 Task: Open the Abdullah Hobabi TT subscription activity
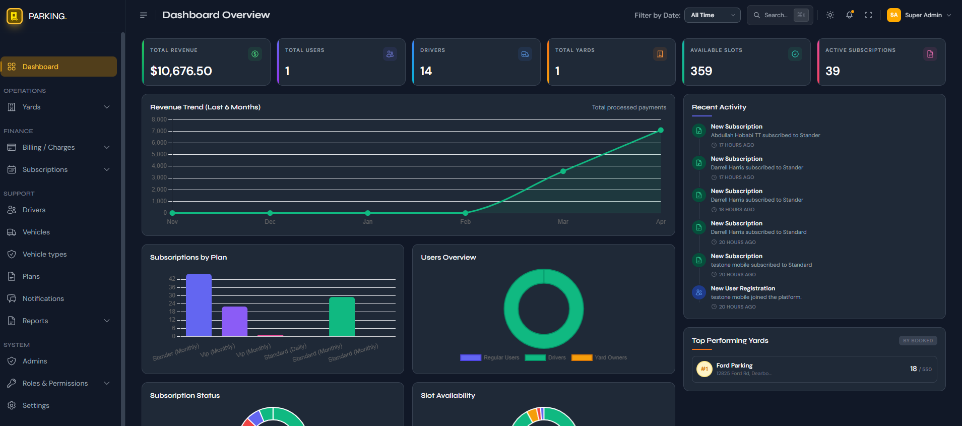(765, 135)
